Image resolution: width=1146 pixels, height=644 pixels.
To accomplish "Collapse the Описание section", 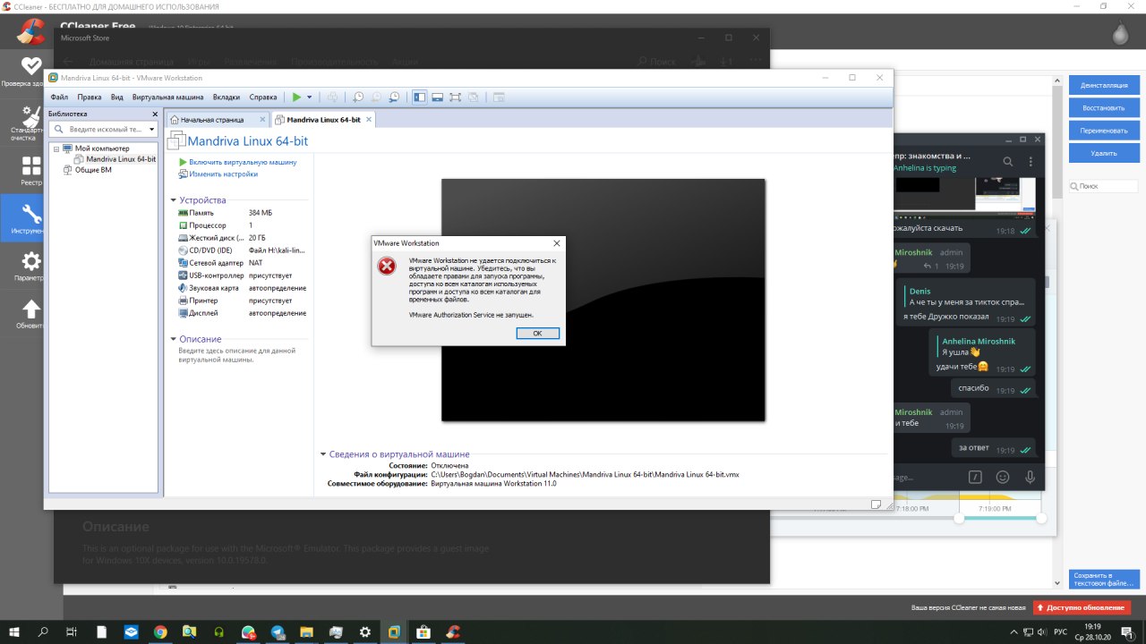I will [x=174, y=339].
